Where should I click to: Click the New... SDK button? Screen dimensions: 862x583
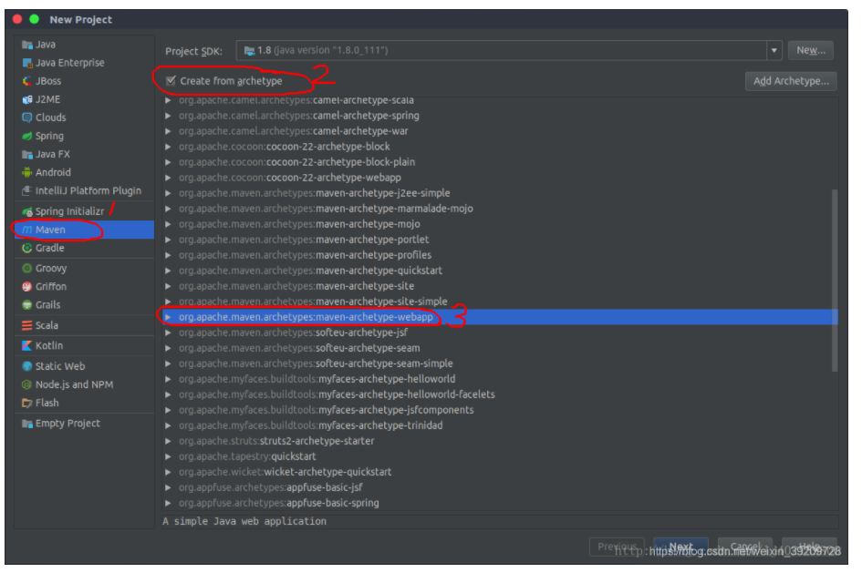[811, 51]
